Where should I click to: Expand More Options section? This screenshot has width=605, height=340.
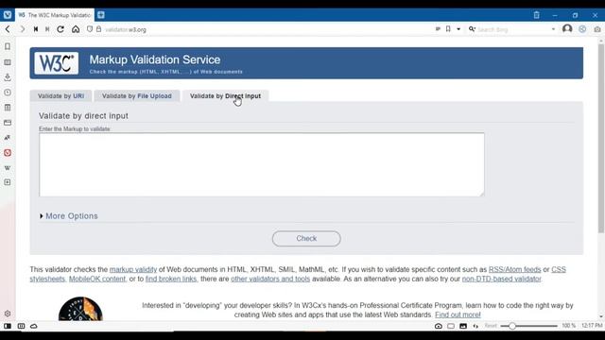tap(69, 216)
